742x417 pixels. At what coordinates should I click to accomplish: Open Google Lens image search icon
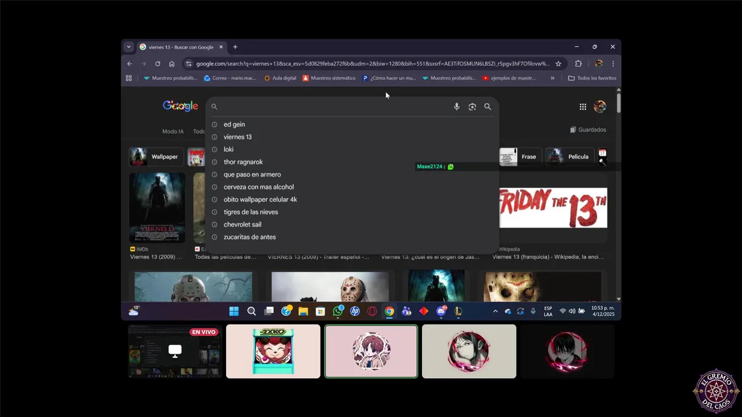point(472,107)
